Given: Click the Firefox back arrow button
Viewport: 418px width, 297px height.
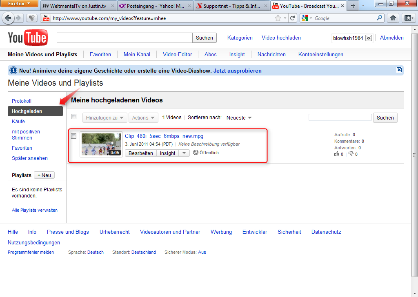Looking at the screenshot, I should click(x=8, y=18).
